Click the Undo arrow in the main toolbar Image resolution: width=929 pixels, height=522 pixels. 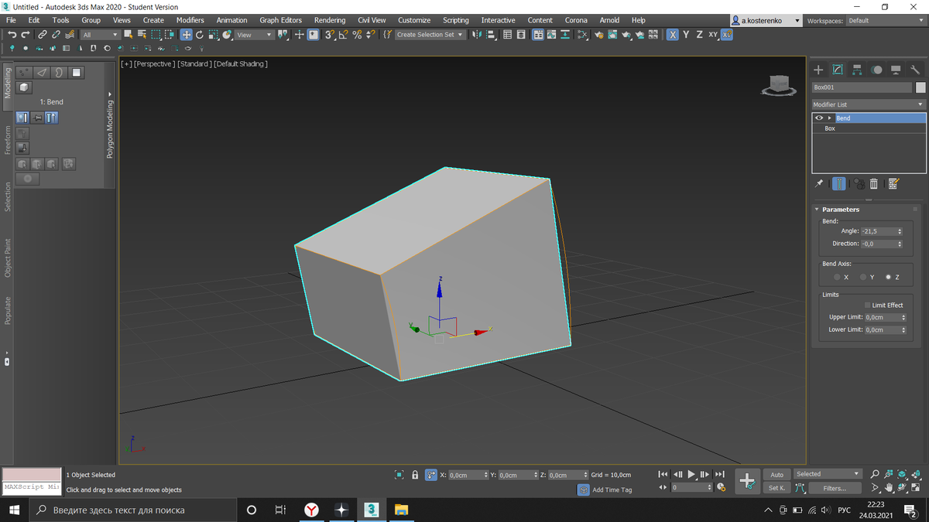12,35
